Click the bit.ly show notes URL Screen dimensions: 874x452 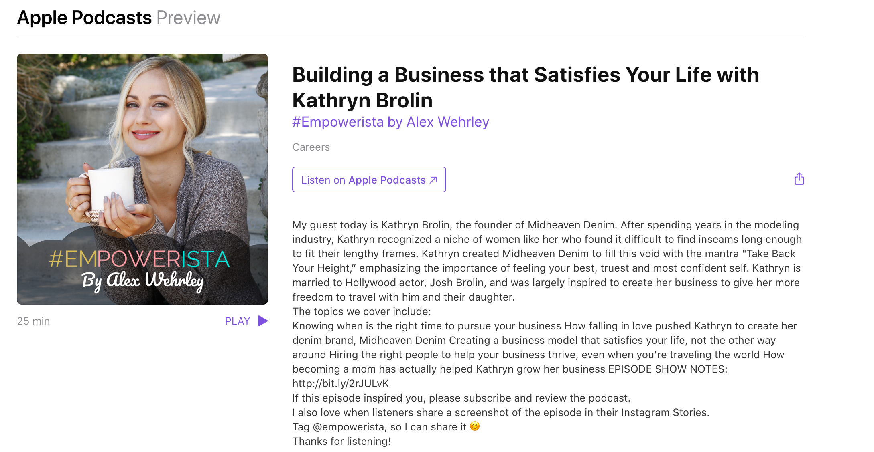(x=340, y=383)
